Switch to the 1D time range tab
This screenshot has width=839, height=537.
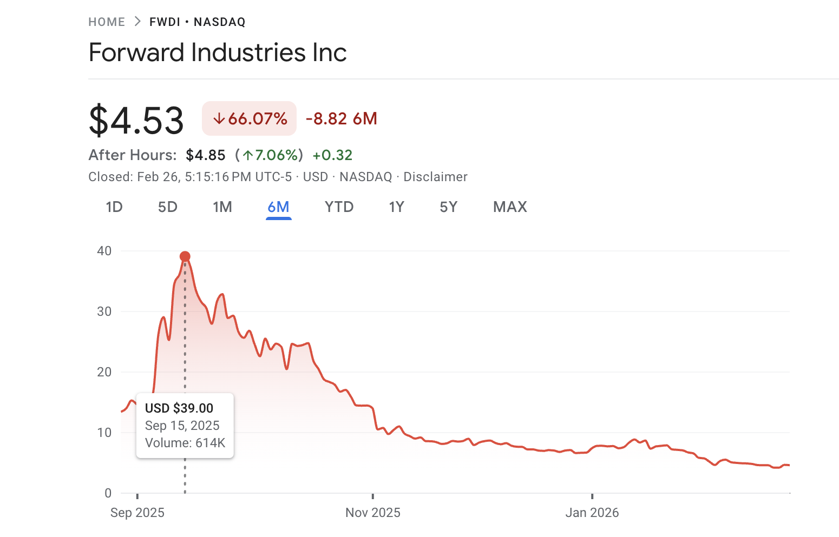click(114, 207)
